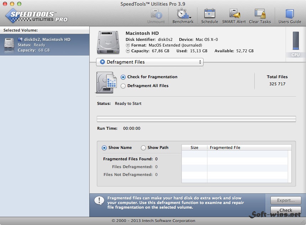Click the Available 52,72 GB value
The image size is (306, 225).
[245, 51]
